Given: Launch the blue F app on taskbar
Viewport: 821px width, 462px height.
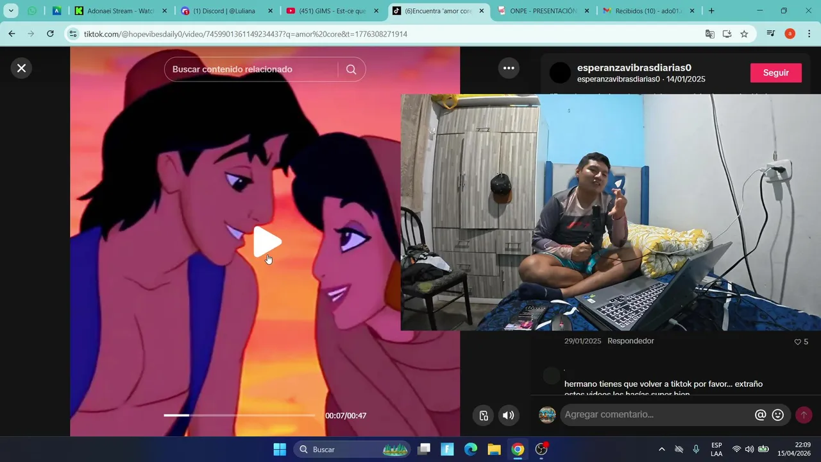Looking at the screenshot, I should tap(447, 449).
